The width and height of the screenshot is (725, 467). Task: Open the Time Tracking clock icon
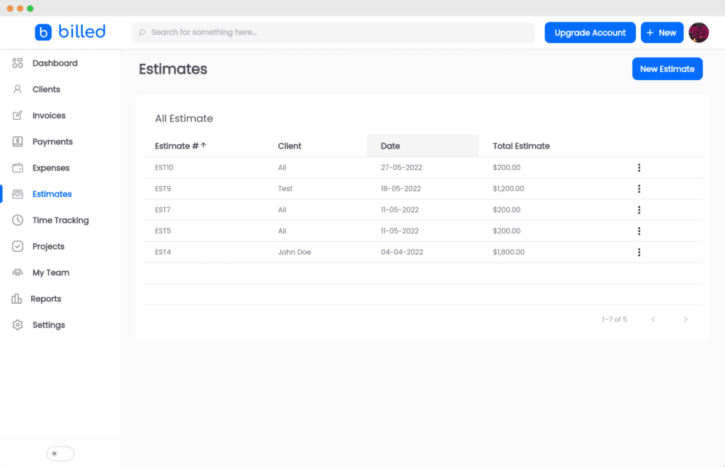click(x=17, y=220)
